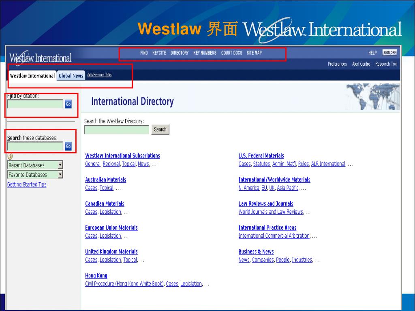Click the SIGN OFF button
This screenshot has width=415, height=311.
click(x=389, y=53)
